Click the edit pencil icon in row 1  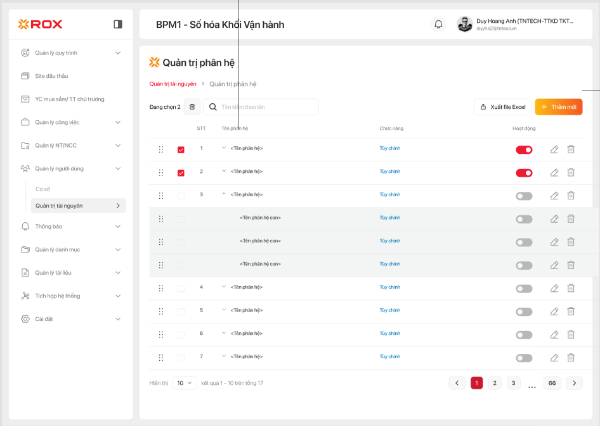[x=554, y=149]
